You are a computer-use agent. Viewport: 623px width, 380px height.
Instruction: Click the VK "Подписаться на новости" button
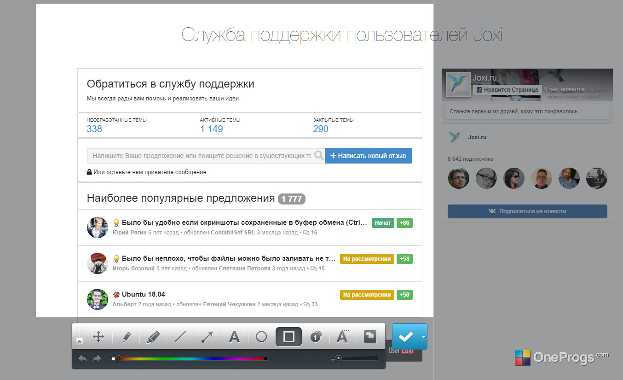(527, 211)
